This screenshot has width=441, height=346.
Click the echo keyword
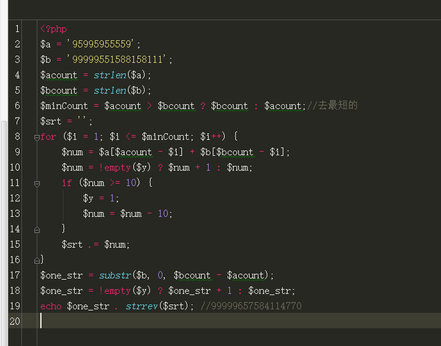click(x=51, y=306)
